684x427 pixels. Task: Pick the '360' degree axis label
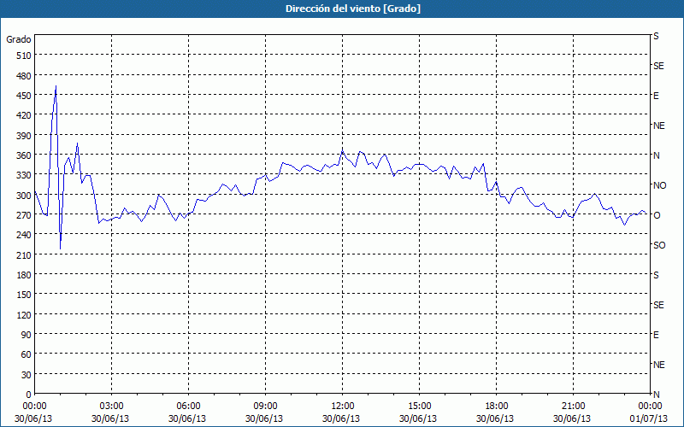pos(25,155)
